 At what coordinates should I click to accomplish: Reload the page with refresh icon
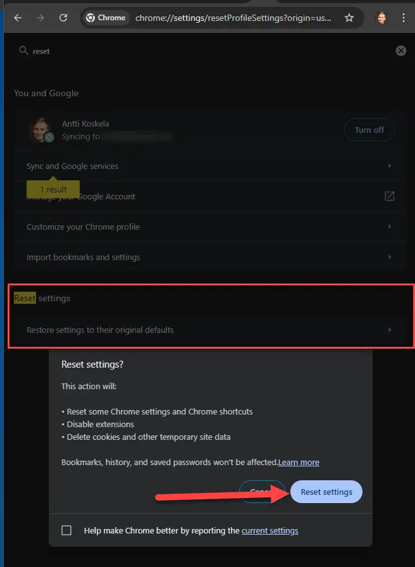63,18
